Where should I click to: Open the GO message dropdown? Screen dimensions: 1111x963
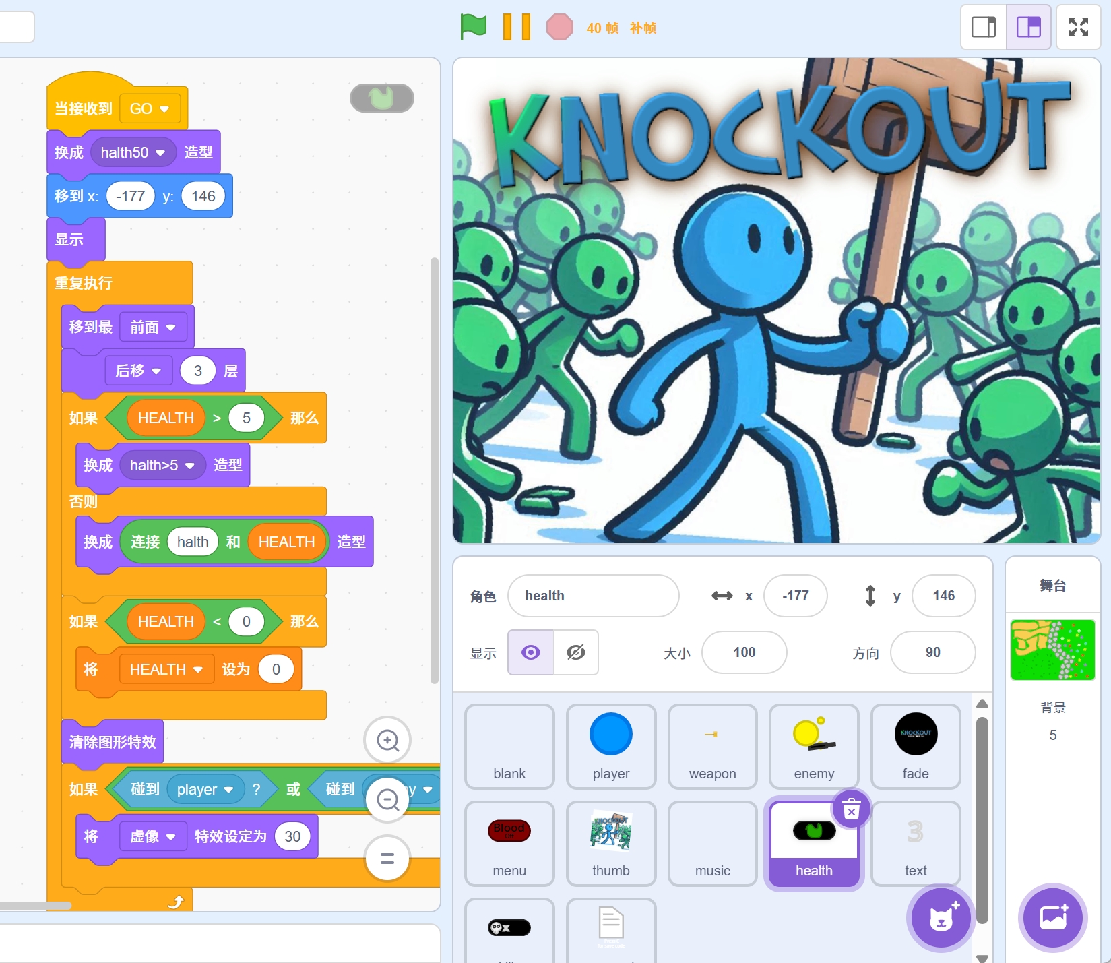(x=164, y=109)
